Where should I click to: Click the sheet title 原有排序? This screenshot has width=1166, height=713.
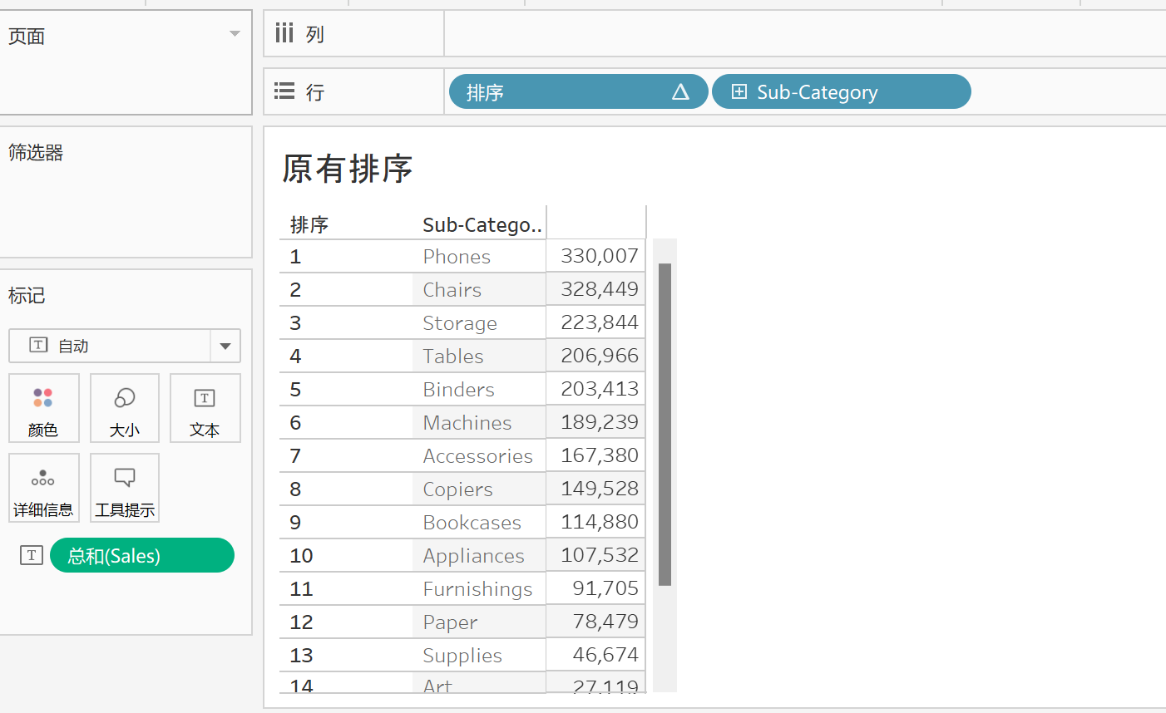click(x=348, y=169)
